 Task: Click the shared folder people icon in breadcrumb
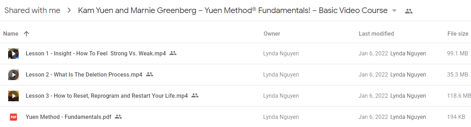click(409, 11)
